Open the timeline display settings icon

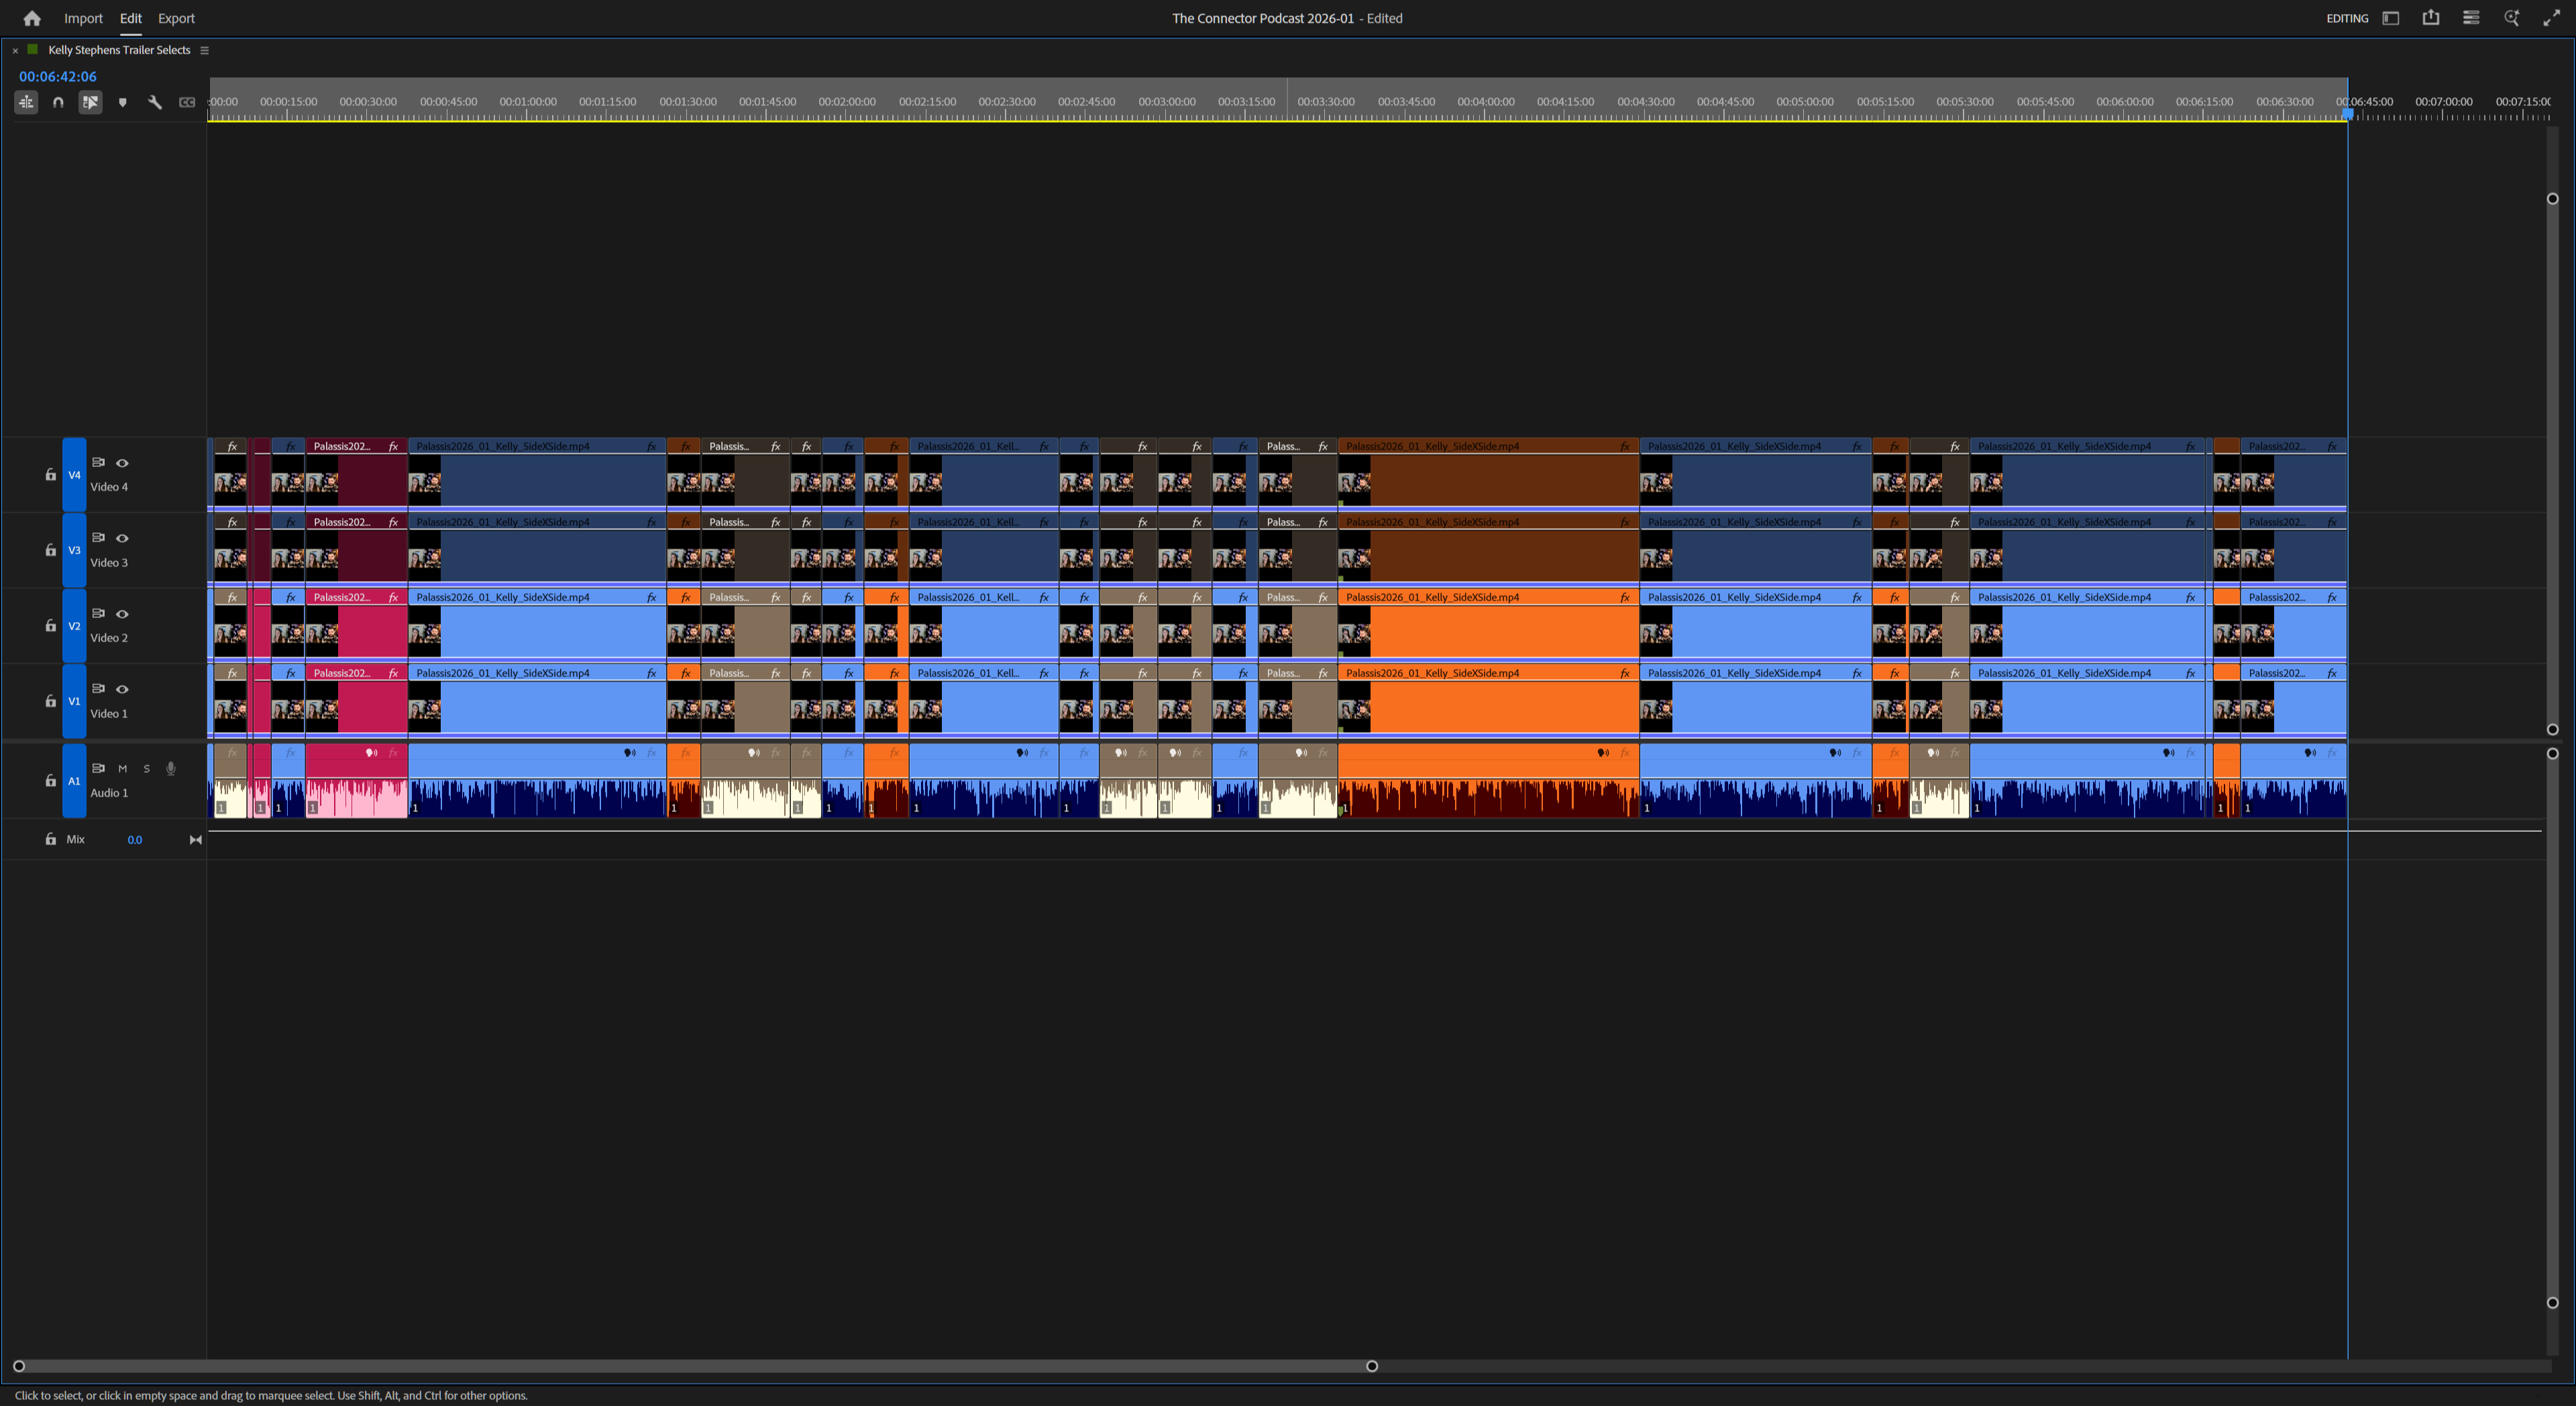(x=26, y=101)
